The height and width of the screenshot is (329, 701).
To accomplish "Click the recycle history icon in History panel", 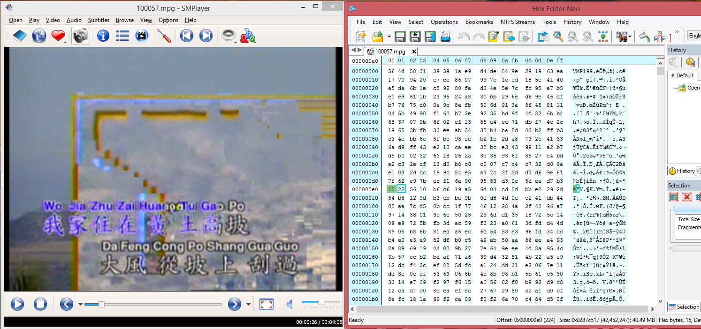I will coord(690,62).
